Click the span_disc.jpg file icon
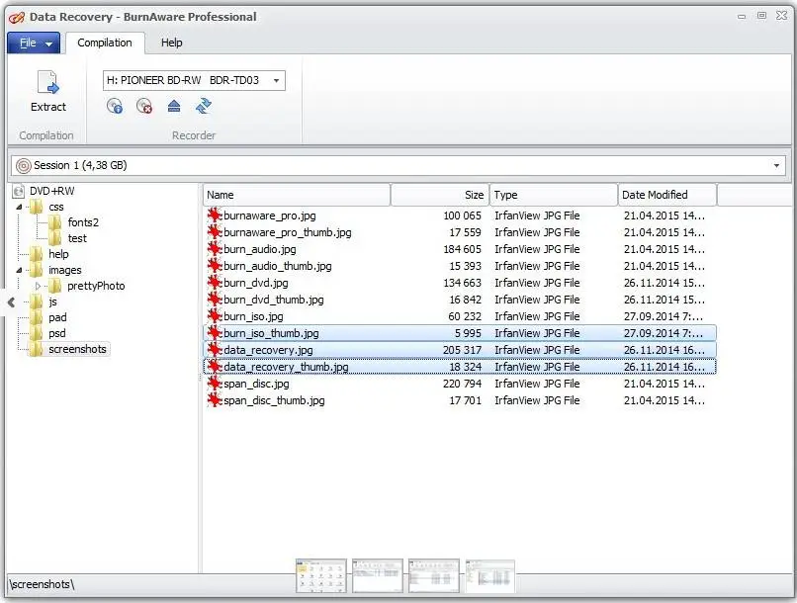Screen dimensions: 797x603 pos(215,383)
